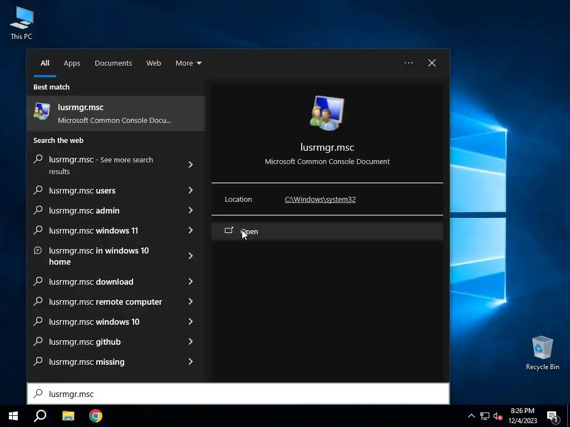Viewport: 570px width, 427px height.
Task: Open the This PC desktop icon
Action: coord(22,23)
